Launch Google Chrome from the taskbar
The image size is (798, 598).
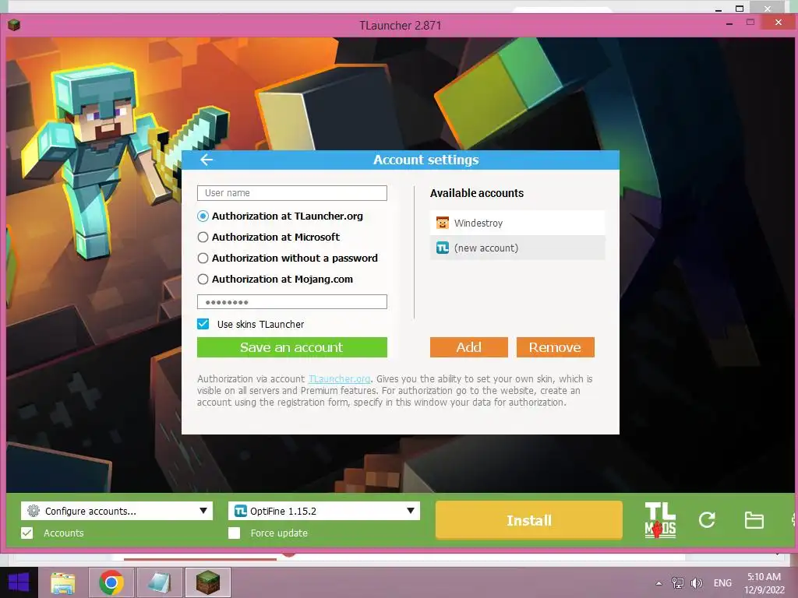point(111,582)
